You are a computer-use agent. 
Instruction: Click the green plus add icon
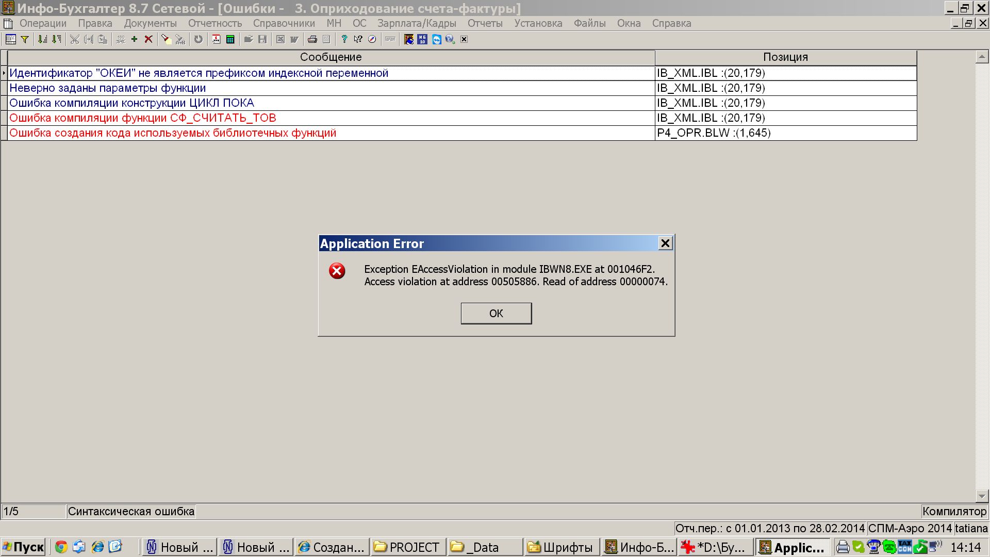coord(135,39)
